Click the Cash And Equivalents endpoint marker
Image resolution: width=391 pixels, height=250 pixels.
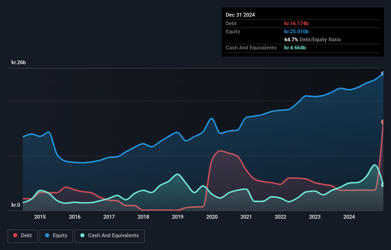[x=383, y=185]
